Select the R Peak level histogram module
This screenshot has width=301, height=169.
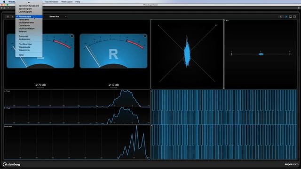77,115
